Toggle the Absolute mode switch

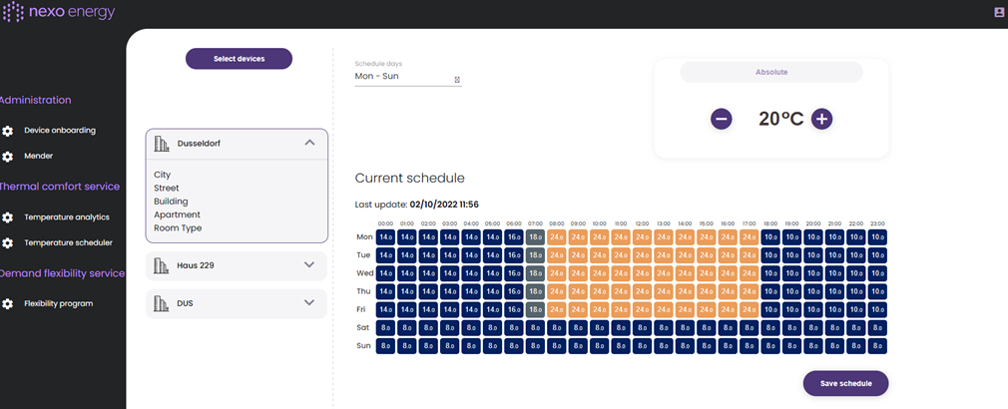point(770,72)
